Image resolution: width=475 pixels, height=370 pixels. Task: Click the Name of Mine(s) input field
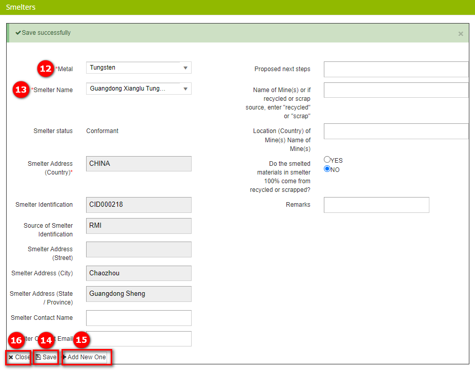tap(396, 90)
